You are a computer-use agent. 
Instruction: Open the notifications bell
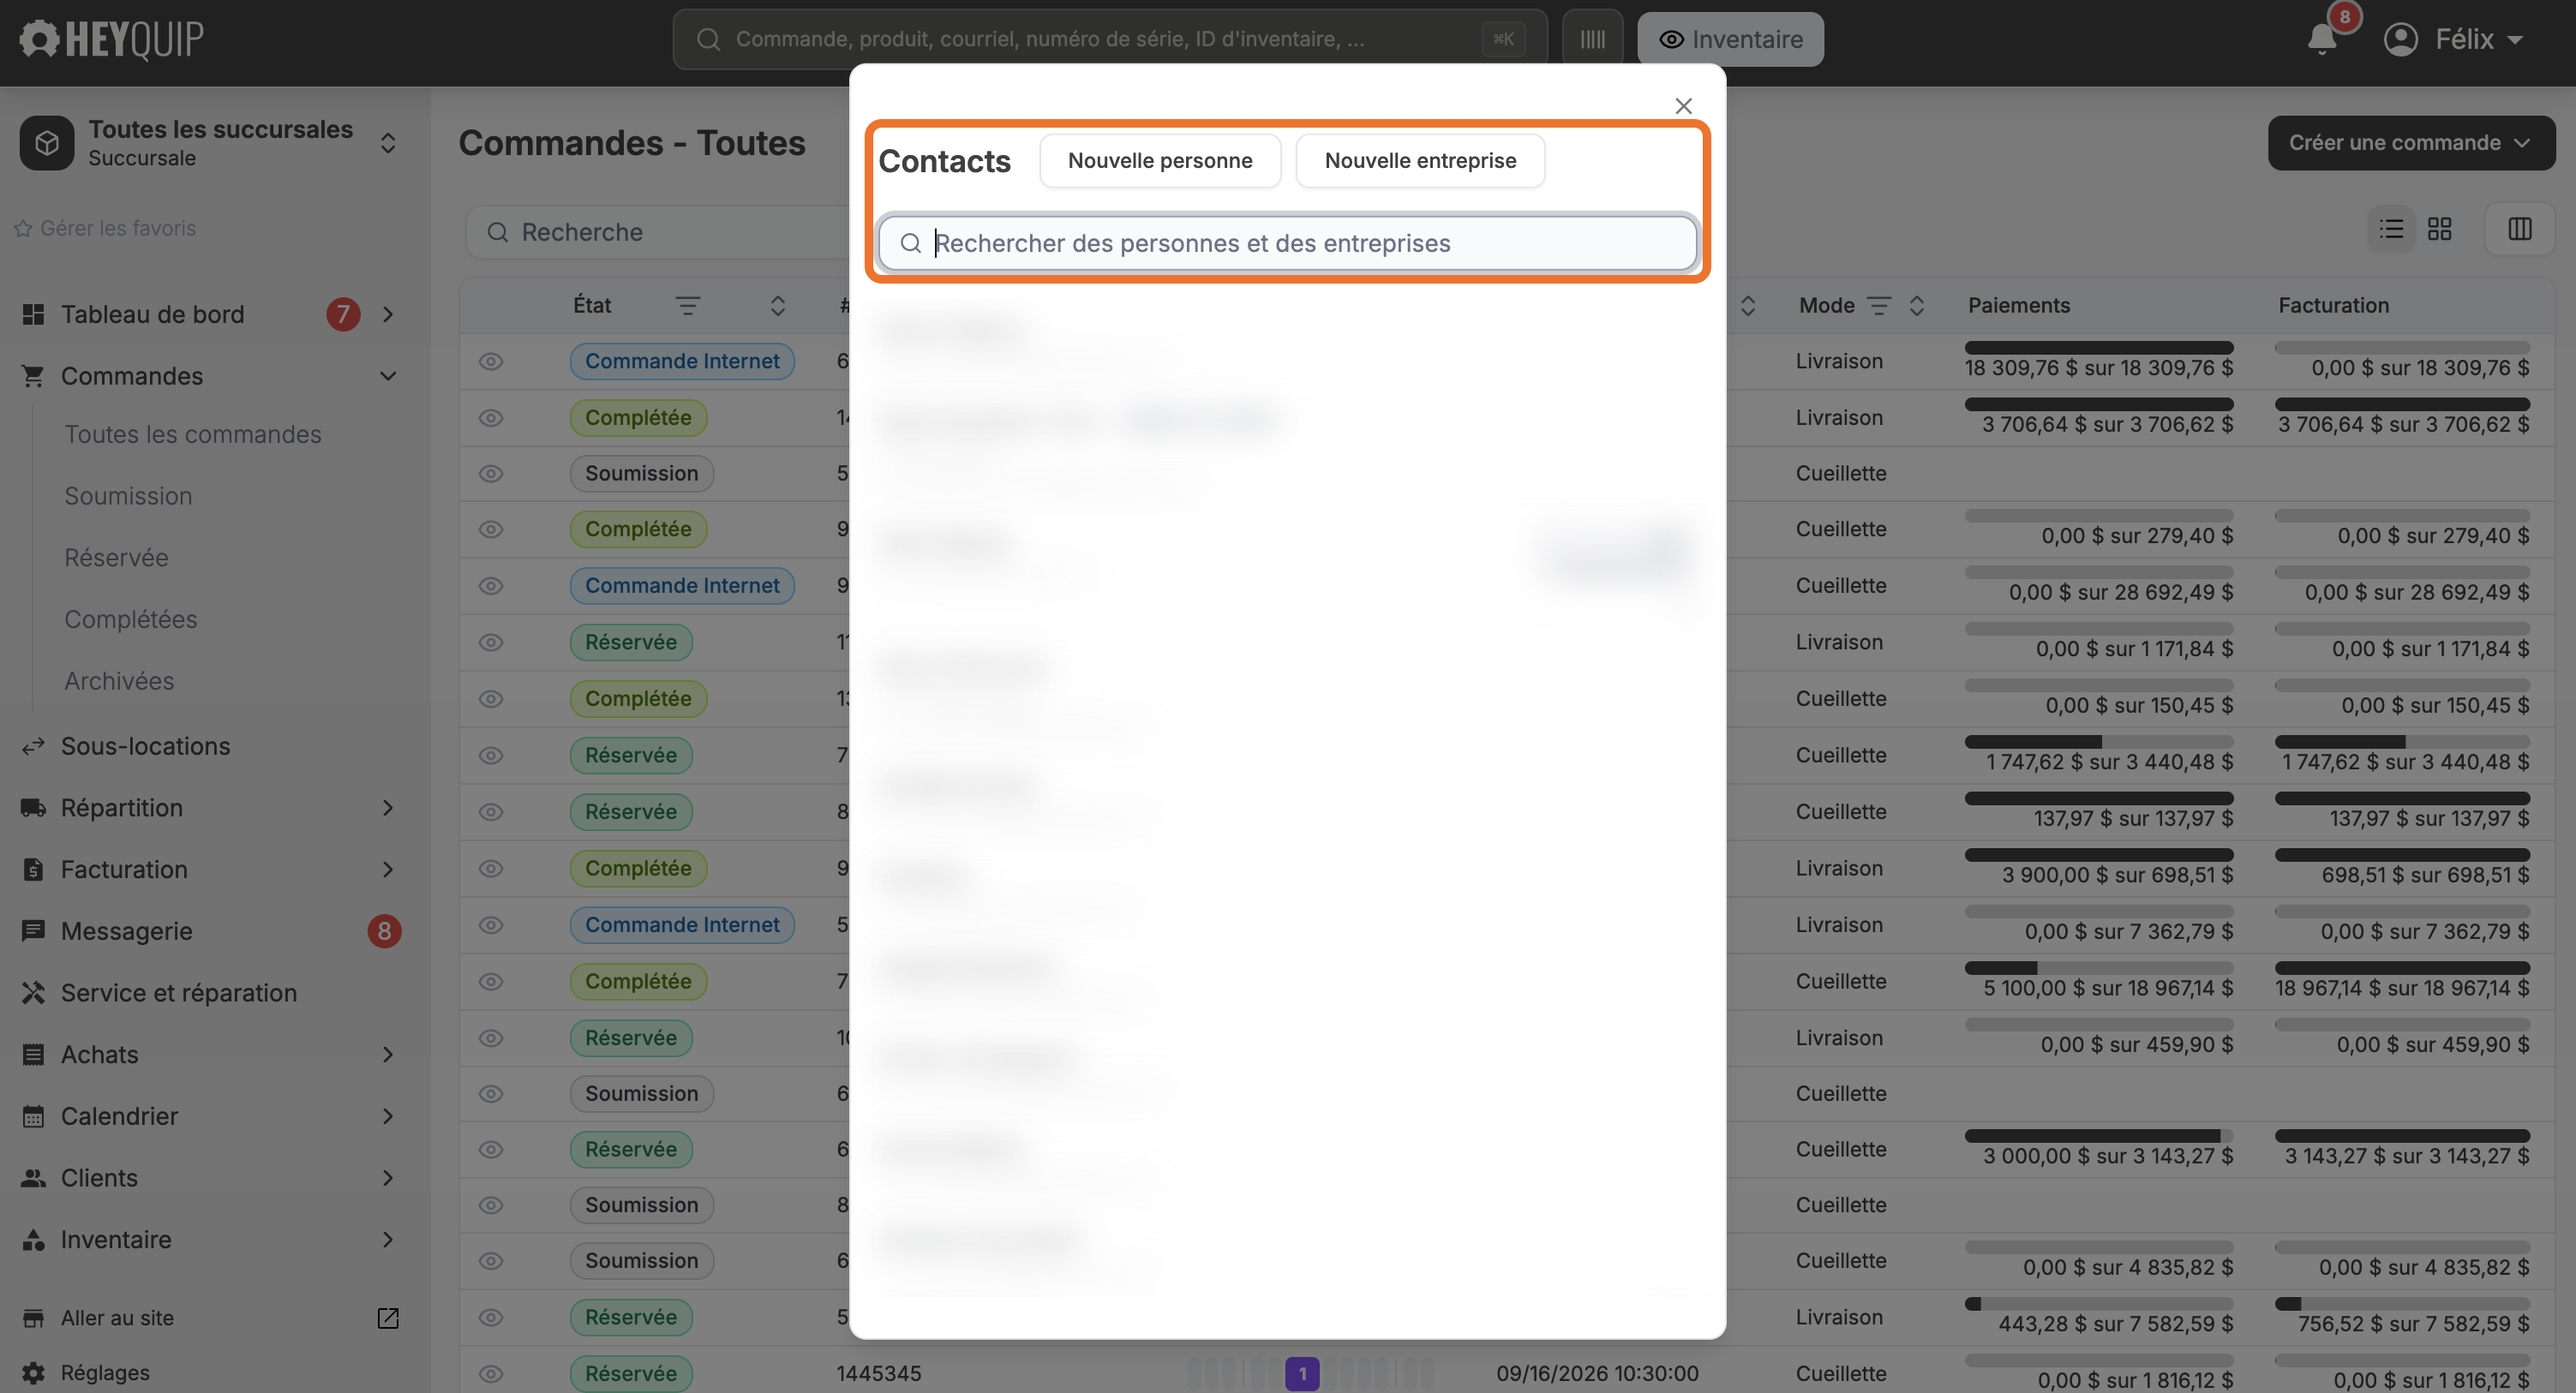[x=2322, y=39]
